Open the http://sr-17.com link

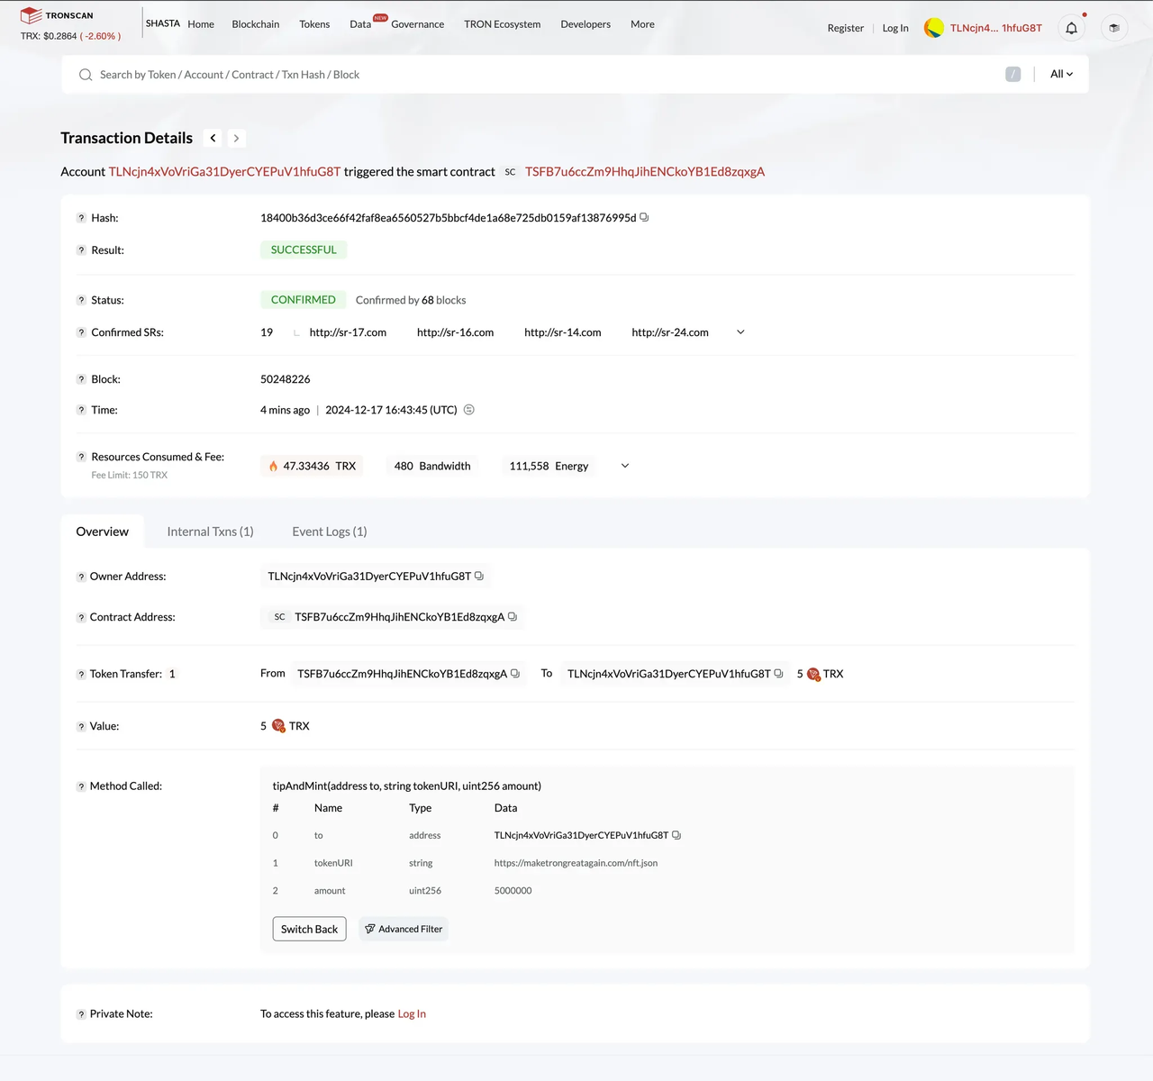348,332
